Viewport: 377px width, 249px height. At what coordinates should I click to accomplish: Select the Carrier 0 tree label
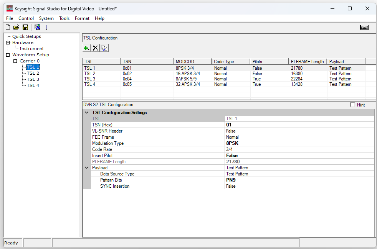30,61
